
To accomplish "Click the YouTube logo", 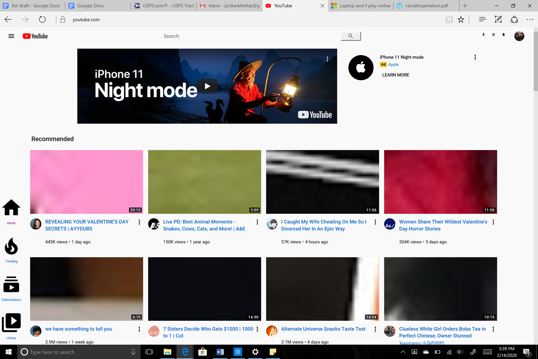I will [35, 36].
